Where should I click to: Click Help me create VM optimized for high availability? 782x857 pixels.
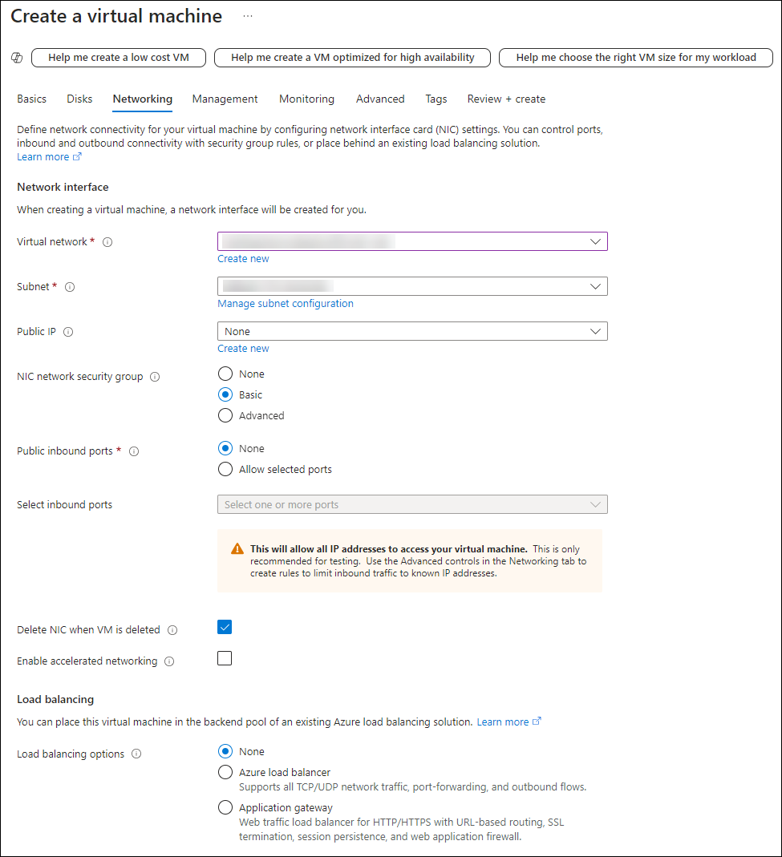[x=352, y=58]
